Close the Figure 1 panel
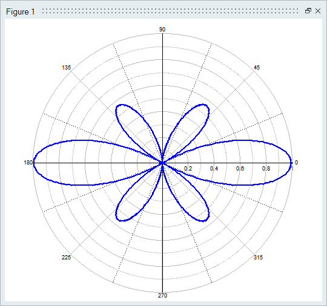 click(318, 11)
